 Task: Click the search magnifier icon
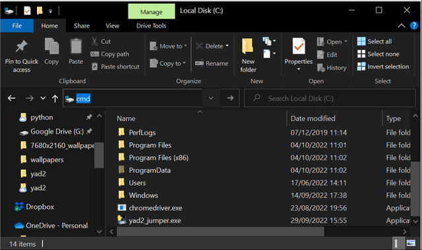(256, 98)
